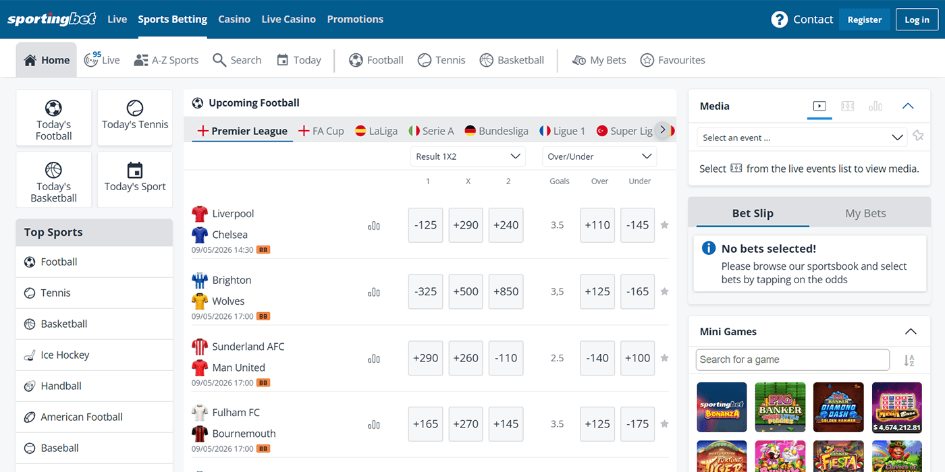This screenshot has height=472, width=945.
Task: Favourite the Fulham vs Bournemouth match
Action: [664, 424]
